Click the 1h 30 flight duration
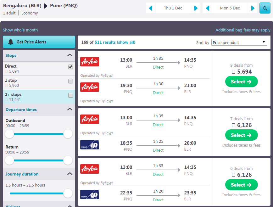 coord(158,84)
